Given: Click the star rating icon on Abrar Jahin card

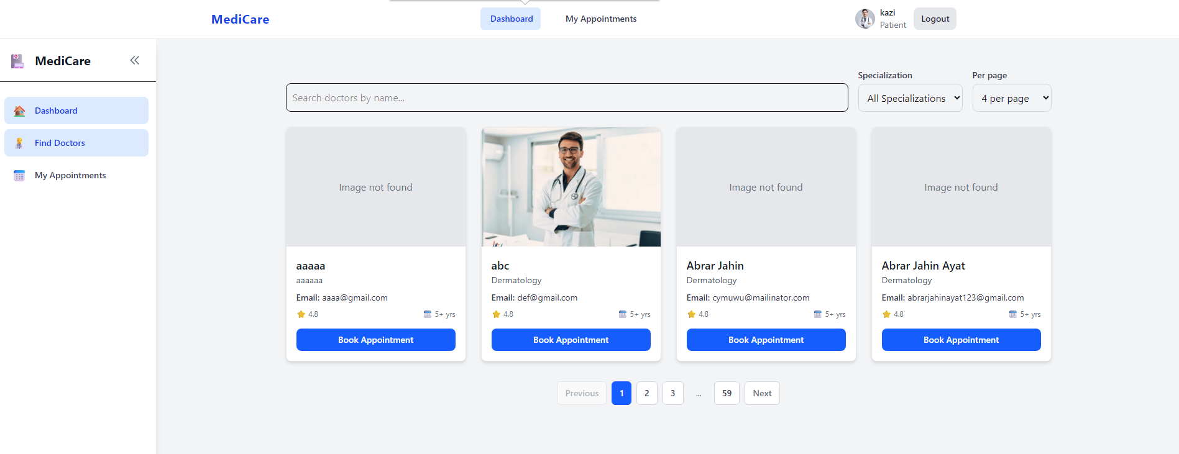Looking at the screenshot, I should pos(692,314).
